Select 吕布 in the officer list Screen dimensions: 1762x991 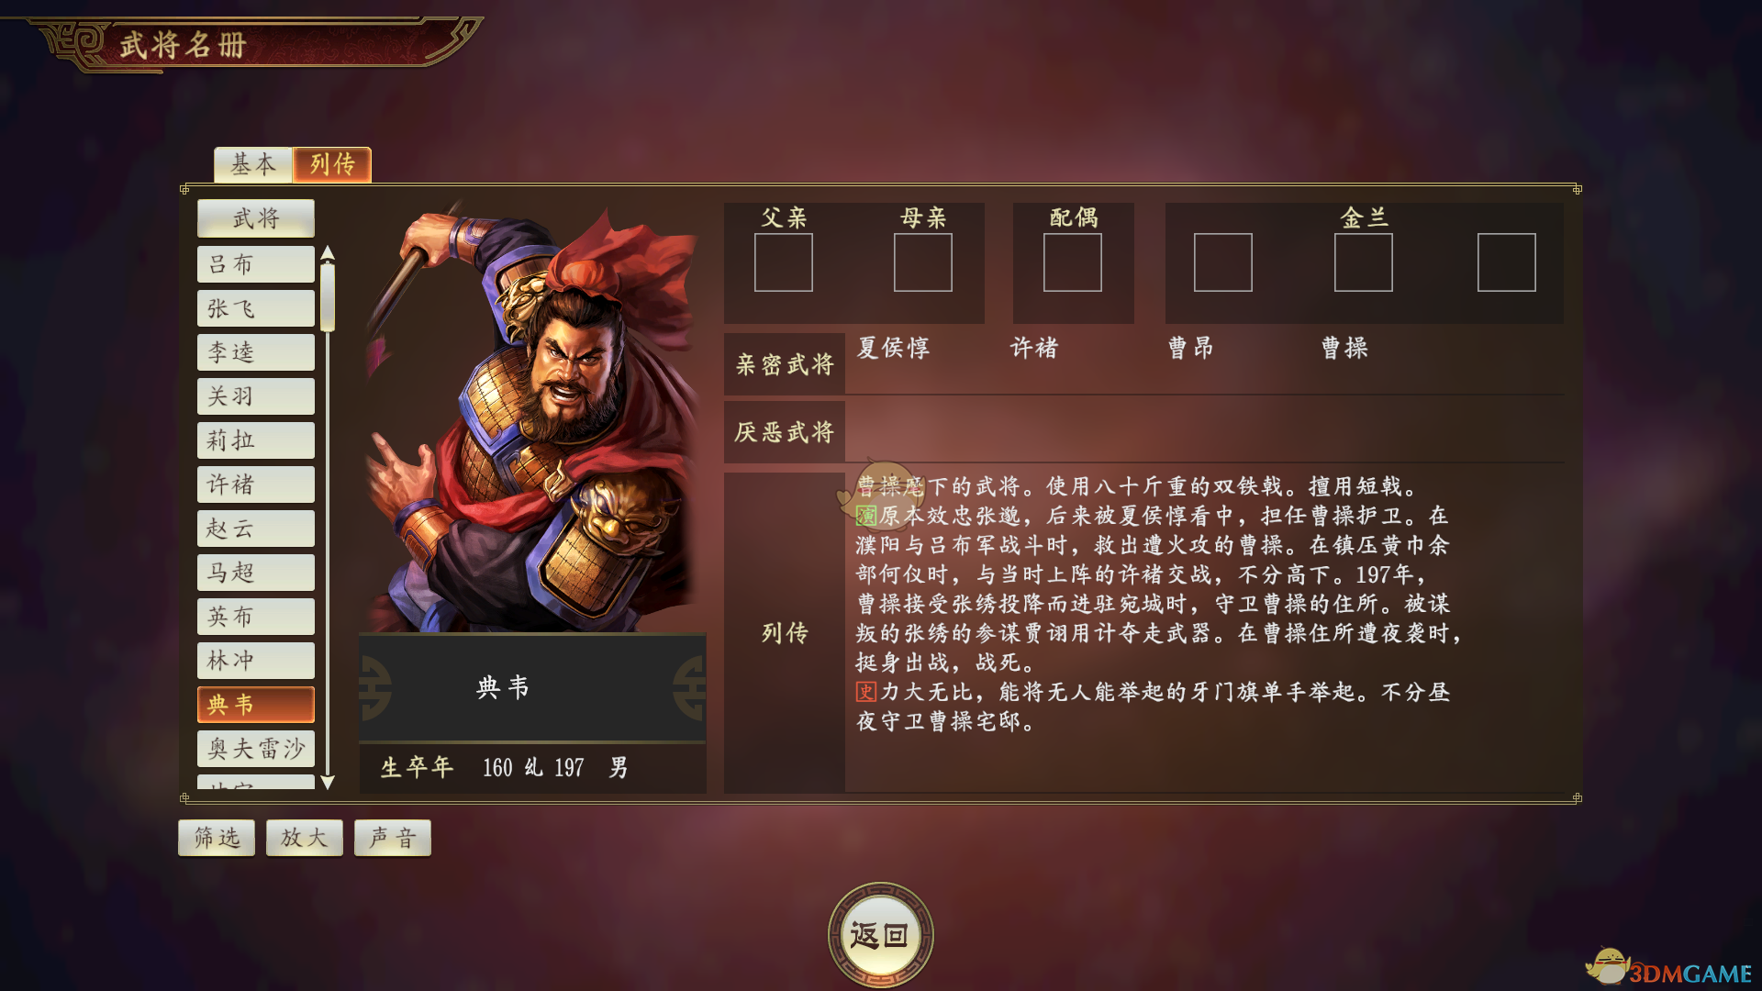(x=256, y=264)
